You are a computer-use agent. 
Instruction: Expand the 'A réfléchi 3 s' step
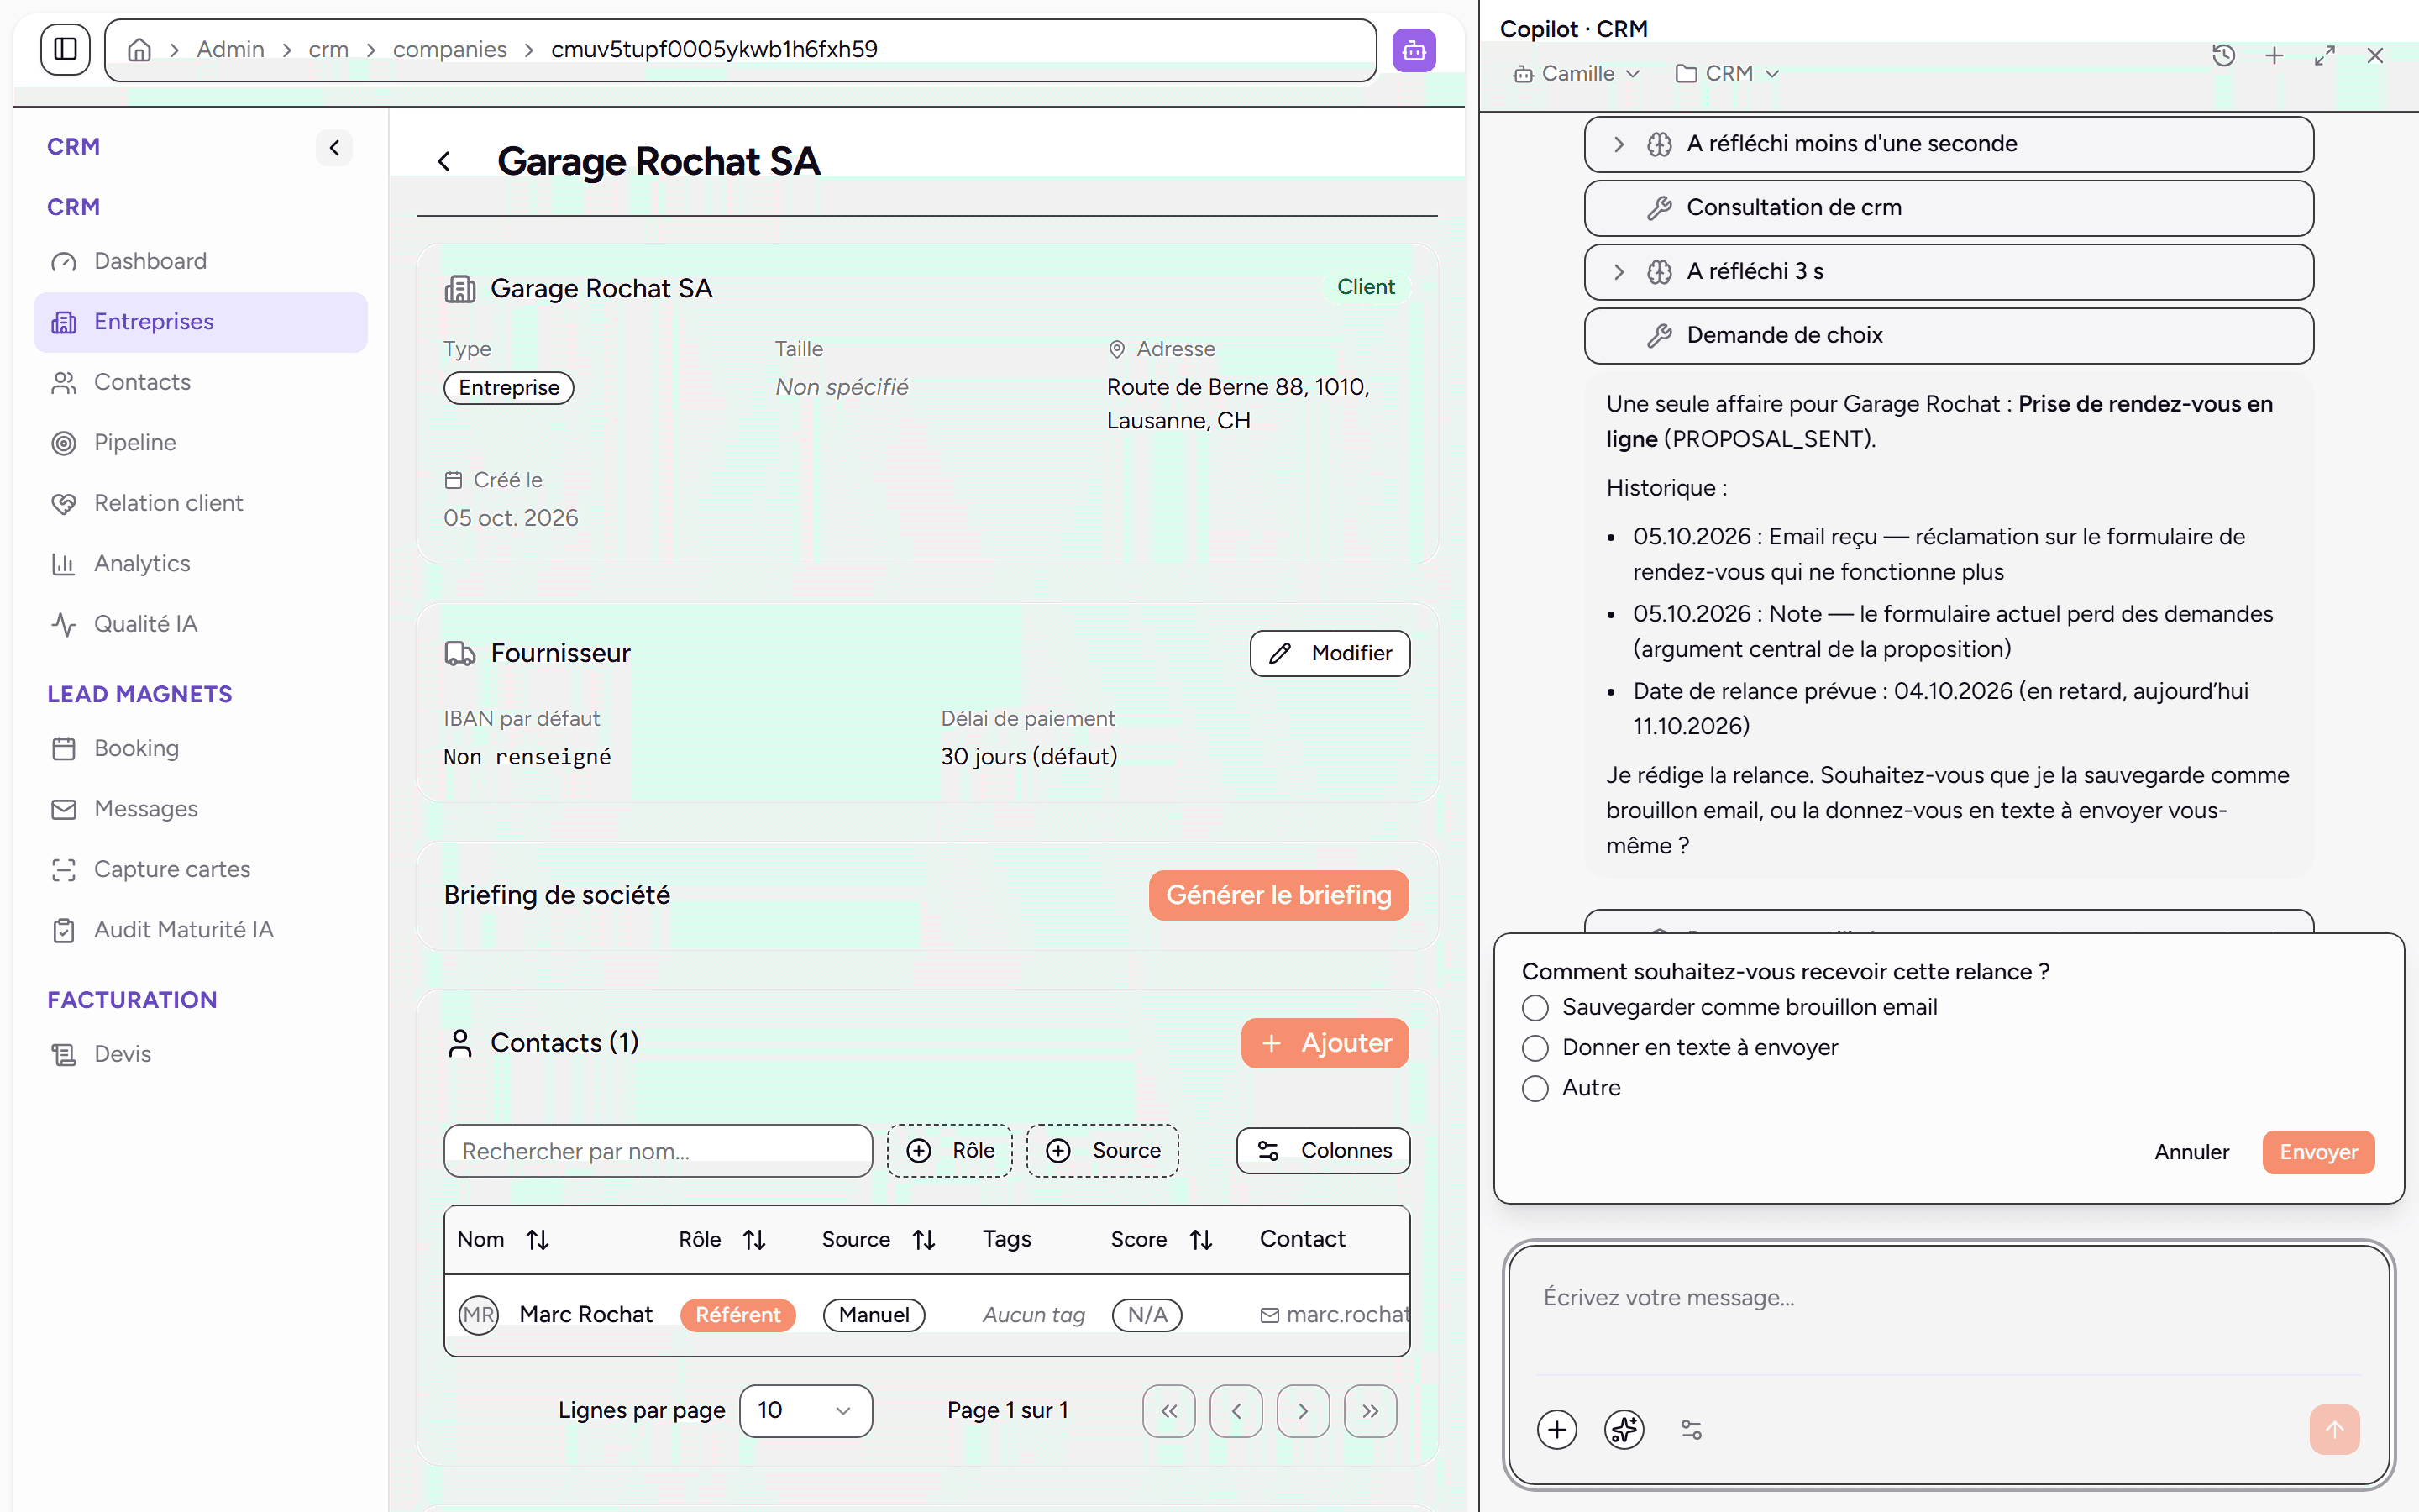tap(1948, 271)
